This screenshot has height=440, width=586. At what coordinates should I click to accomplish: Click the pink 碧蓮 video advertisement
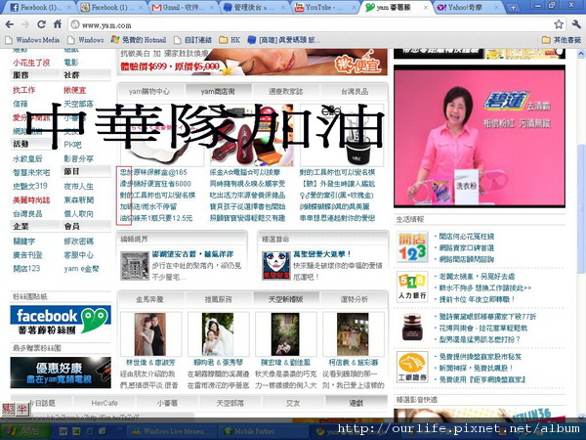(480, 137)
